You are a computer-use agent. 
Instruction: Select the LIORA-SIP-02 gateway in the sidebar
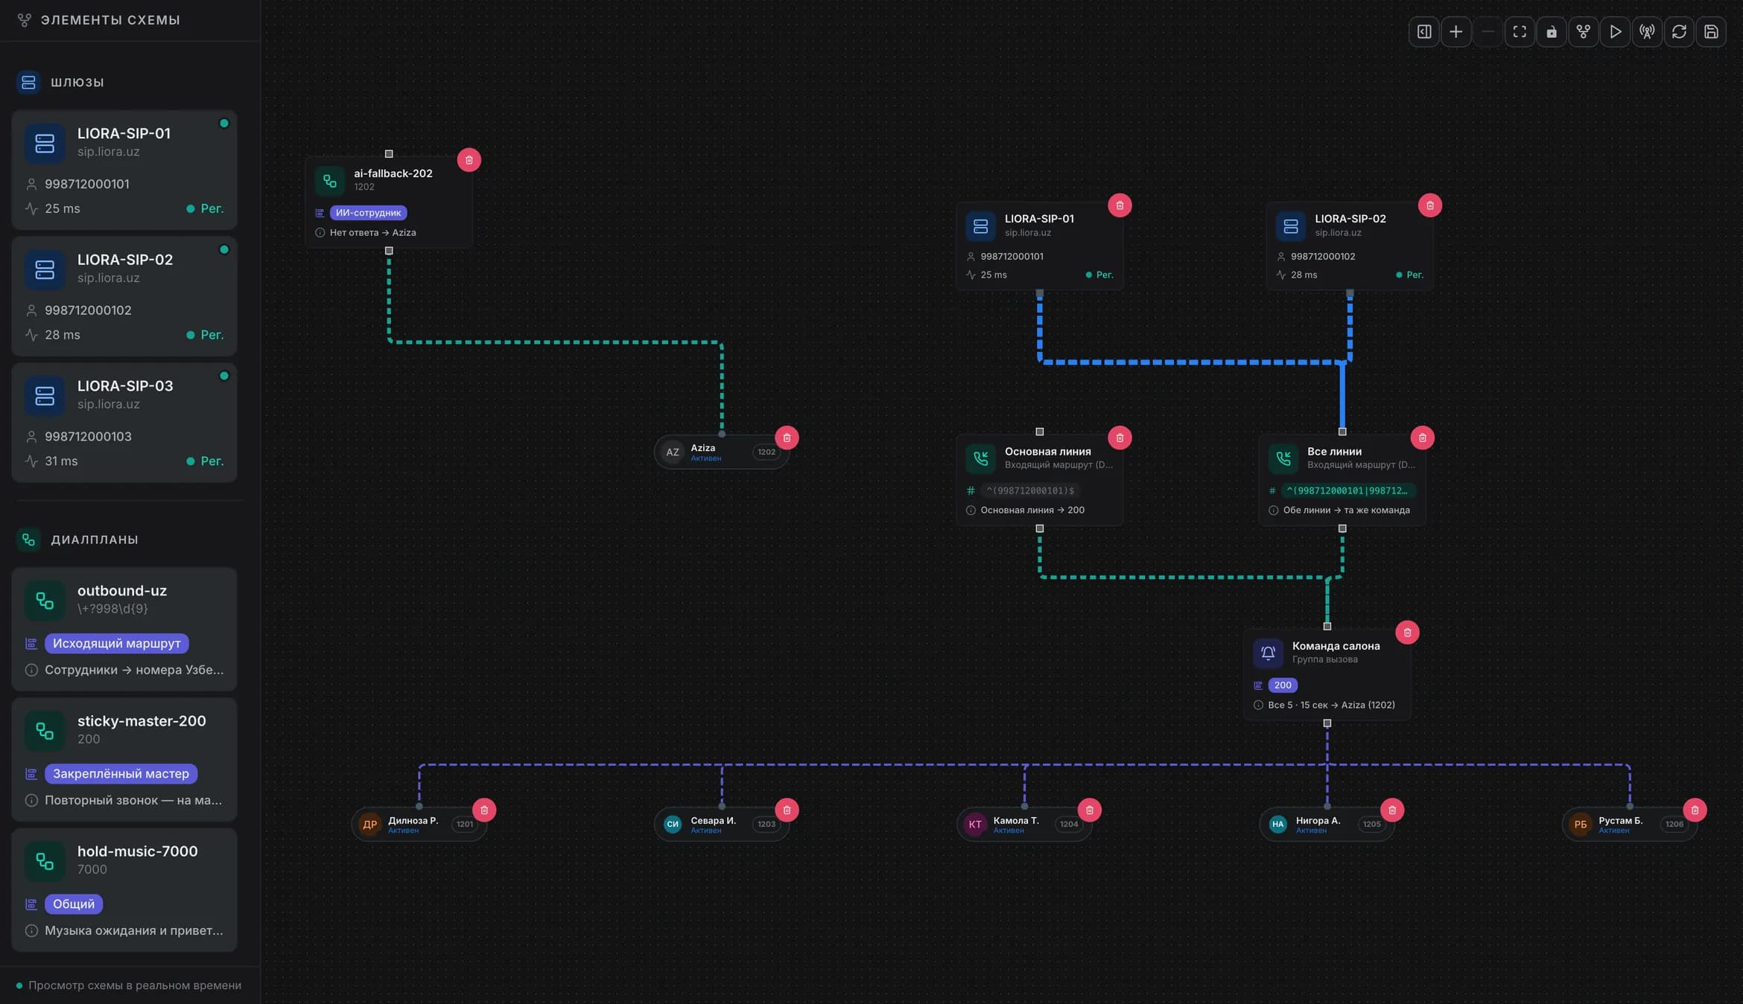124,296
